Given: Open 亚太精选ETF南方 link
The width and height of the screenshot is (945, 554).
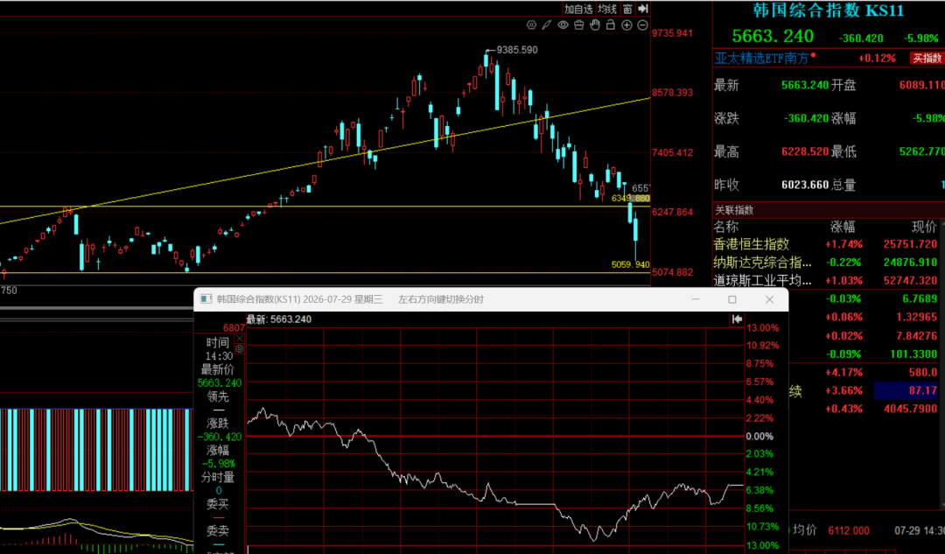Looking at the screenshot, I should 762,58.
